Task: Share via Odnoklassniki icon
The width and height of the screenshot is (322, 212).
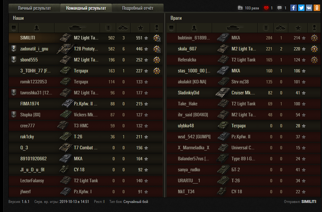Action: point(317,8)
